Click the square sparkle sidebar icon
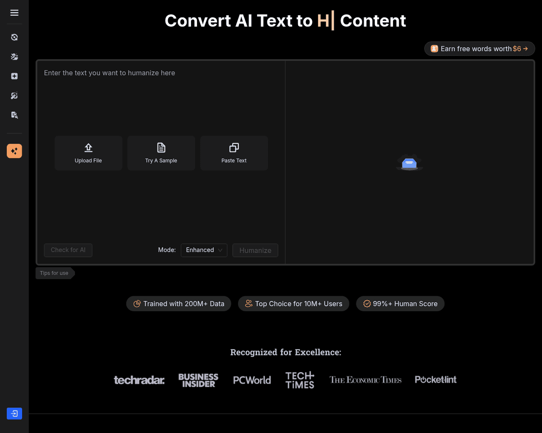Viewport: 542px width, 433px height. click(x=14, y=76)
